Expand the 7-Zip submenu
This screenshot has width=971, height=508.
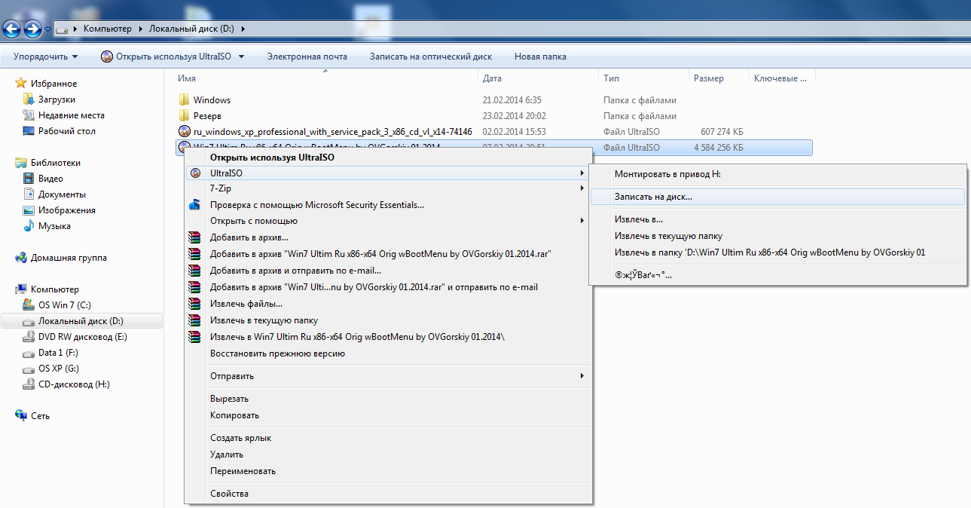click(x=582, y=188)
